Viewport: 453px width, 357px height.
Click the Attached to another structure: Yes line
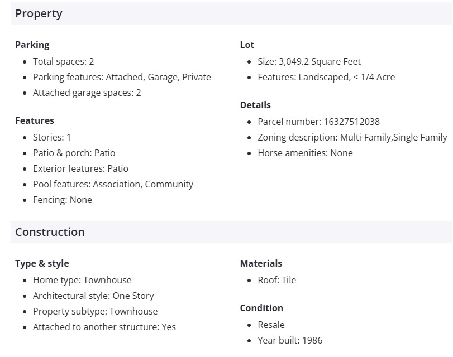(104, 327)
